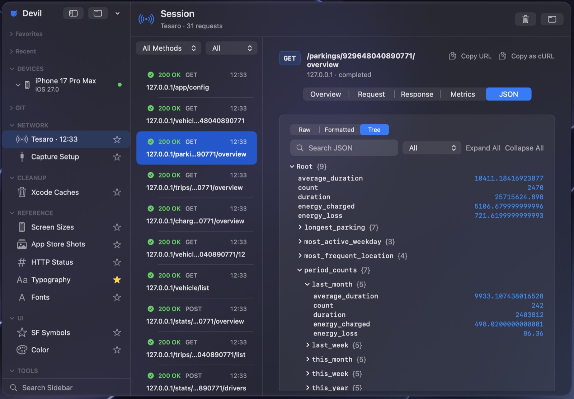Select Formatted JSON view
Screen dimensions: 574x399
point(339,130)
